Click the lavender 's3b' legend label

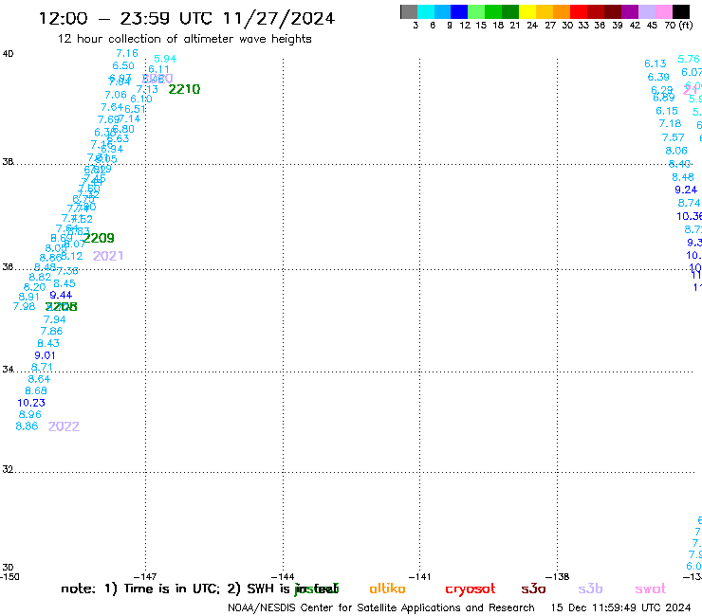(590, 589)
